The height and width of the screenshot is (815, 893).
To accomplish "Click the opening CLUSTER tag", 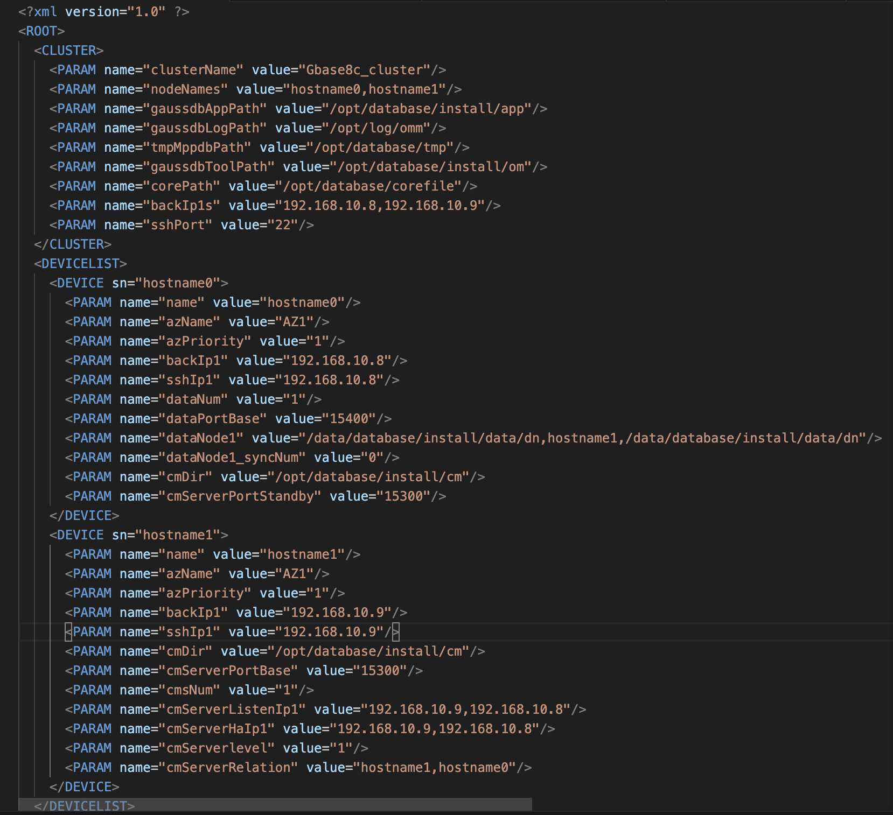I will (68, 51).
